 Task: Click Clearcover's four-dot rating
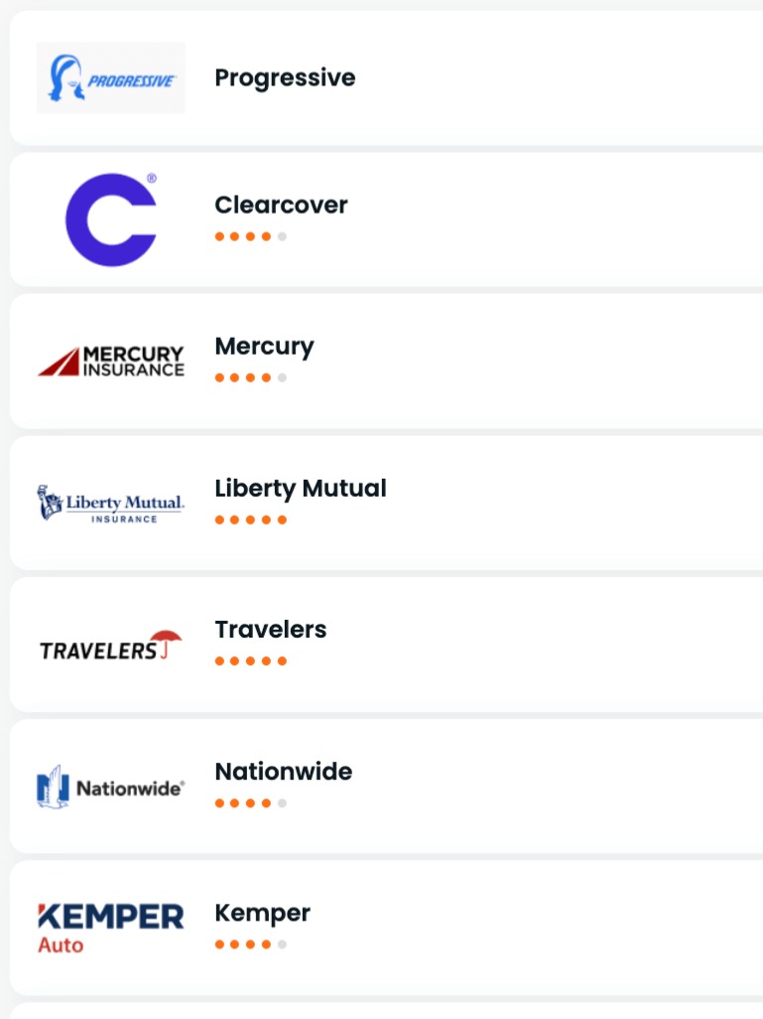click(x=251, y=236)
